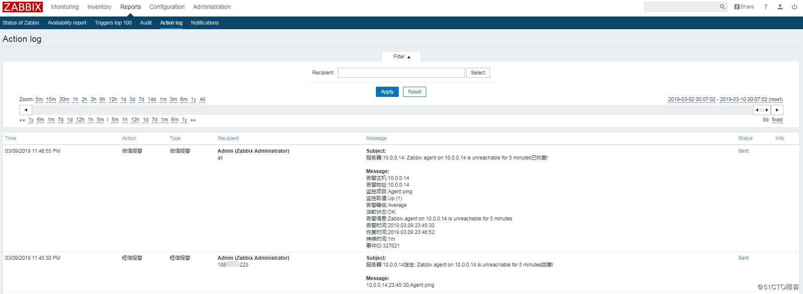Viewport: 803px width, 294px height.
Task: Open the user profile icon
Action: click(780, 7)
